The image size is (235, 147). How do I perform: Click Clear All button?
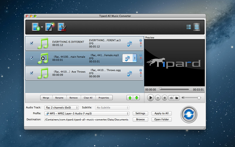pos(88,98)
